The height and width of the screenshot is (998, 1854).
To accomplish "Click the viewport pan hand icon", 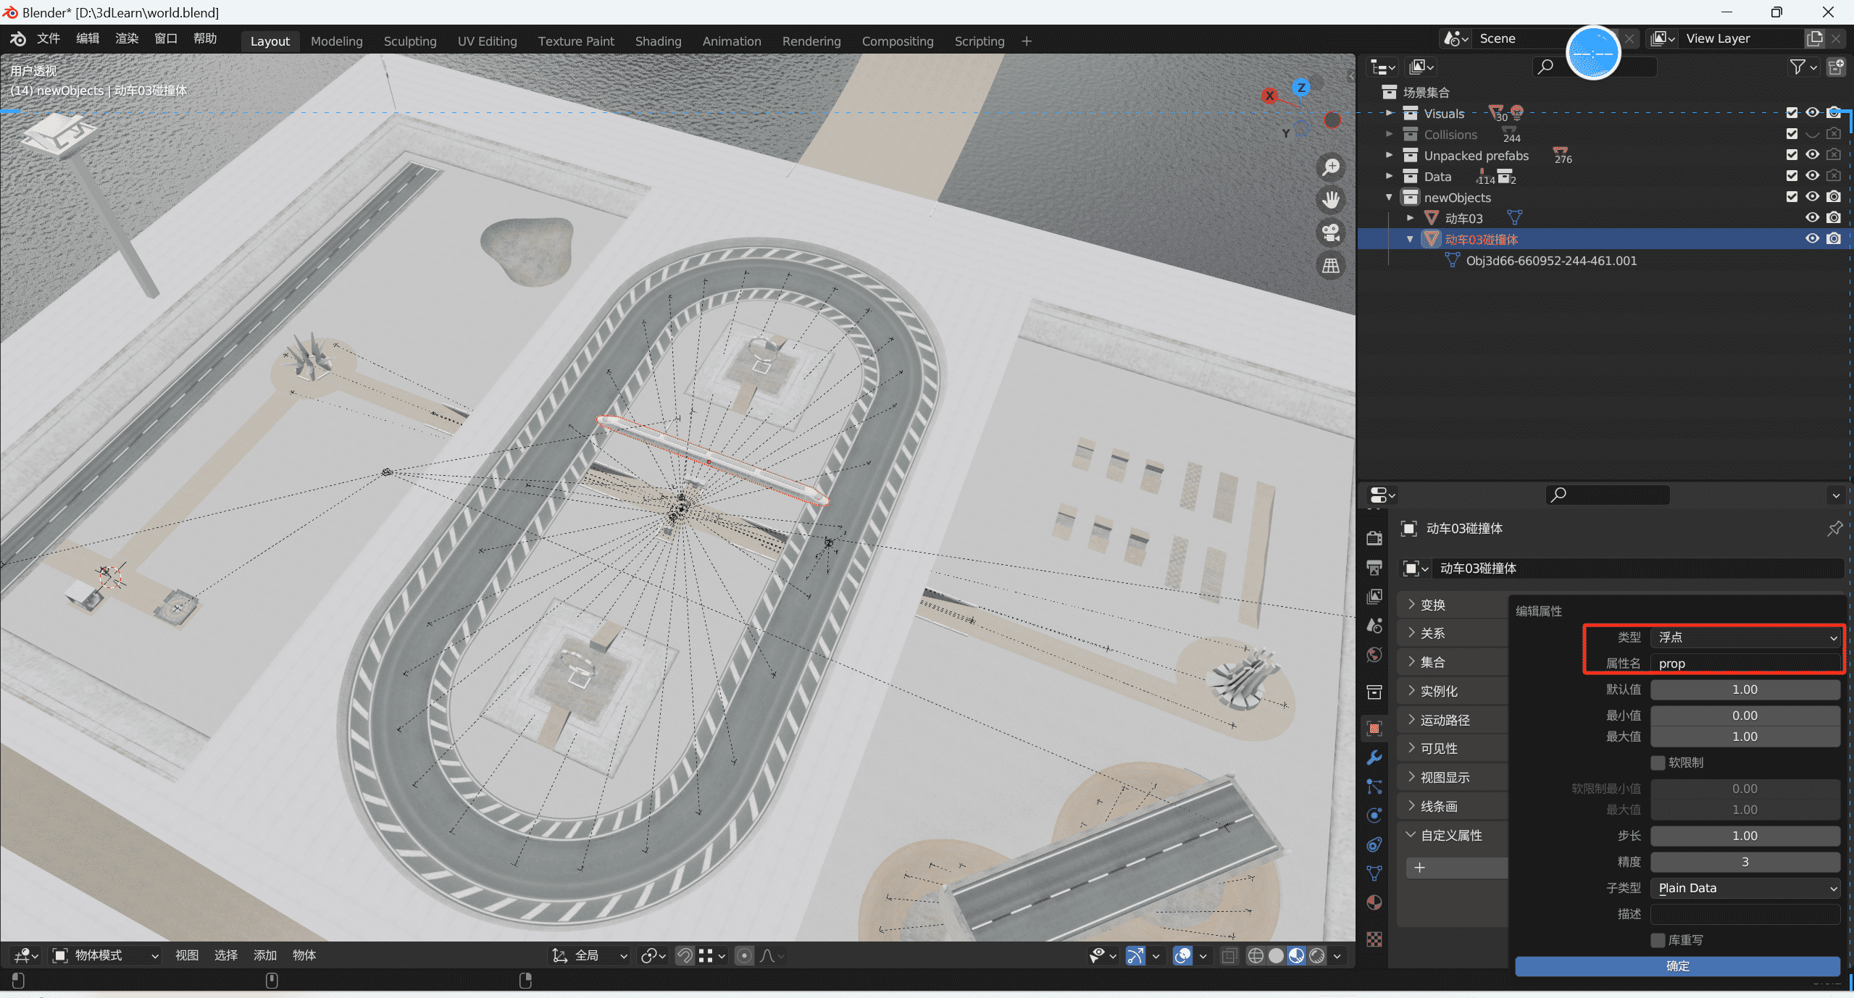I will 1331,200.
